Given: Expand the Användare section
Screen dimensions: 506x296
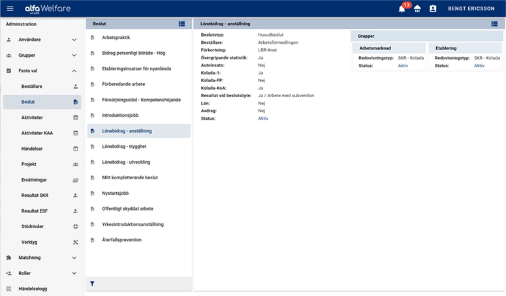Looking at the screenshot, I should 74,40.
